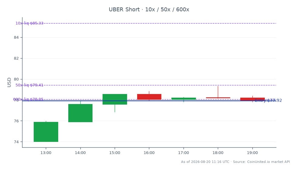The image size is (297, 171).
Task: Click the 82 y-axis tick label
Action: pyautogui.click(x=16, y=58)
